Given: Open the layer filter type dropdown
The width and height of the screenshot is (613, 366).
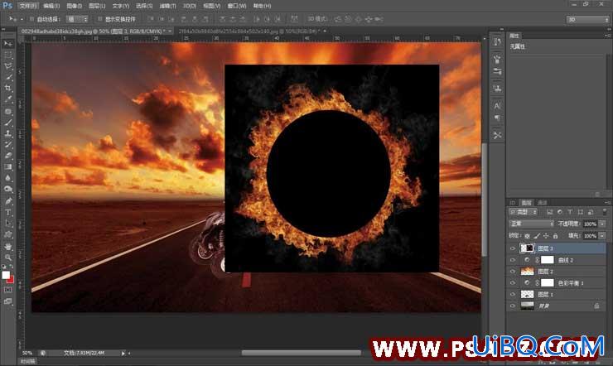Looking at the screenshot, I should click(x=524, y=212).
